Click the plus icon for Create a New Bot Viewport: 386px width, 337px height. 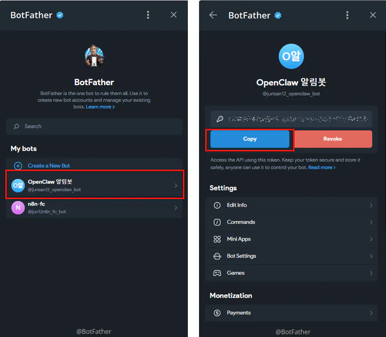point(18,166)
